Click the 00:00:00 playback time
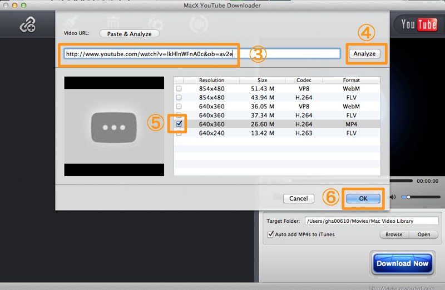 point(427,181)
